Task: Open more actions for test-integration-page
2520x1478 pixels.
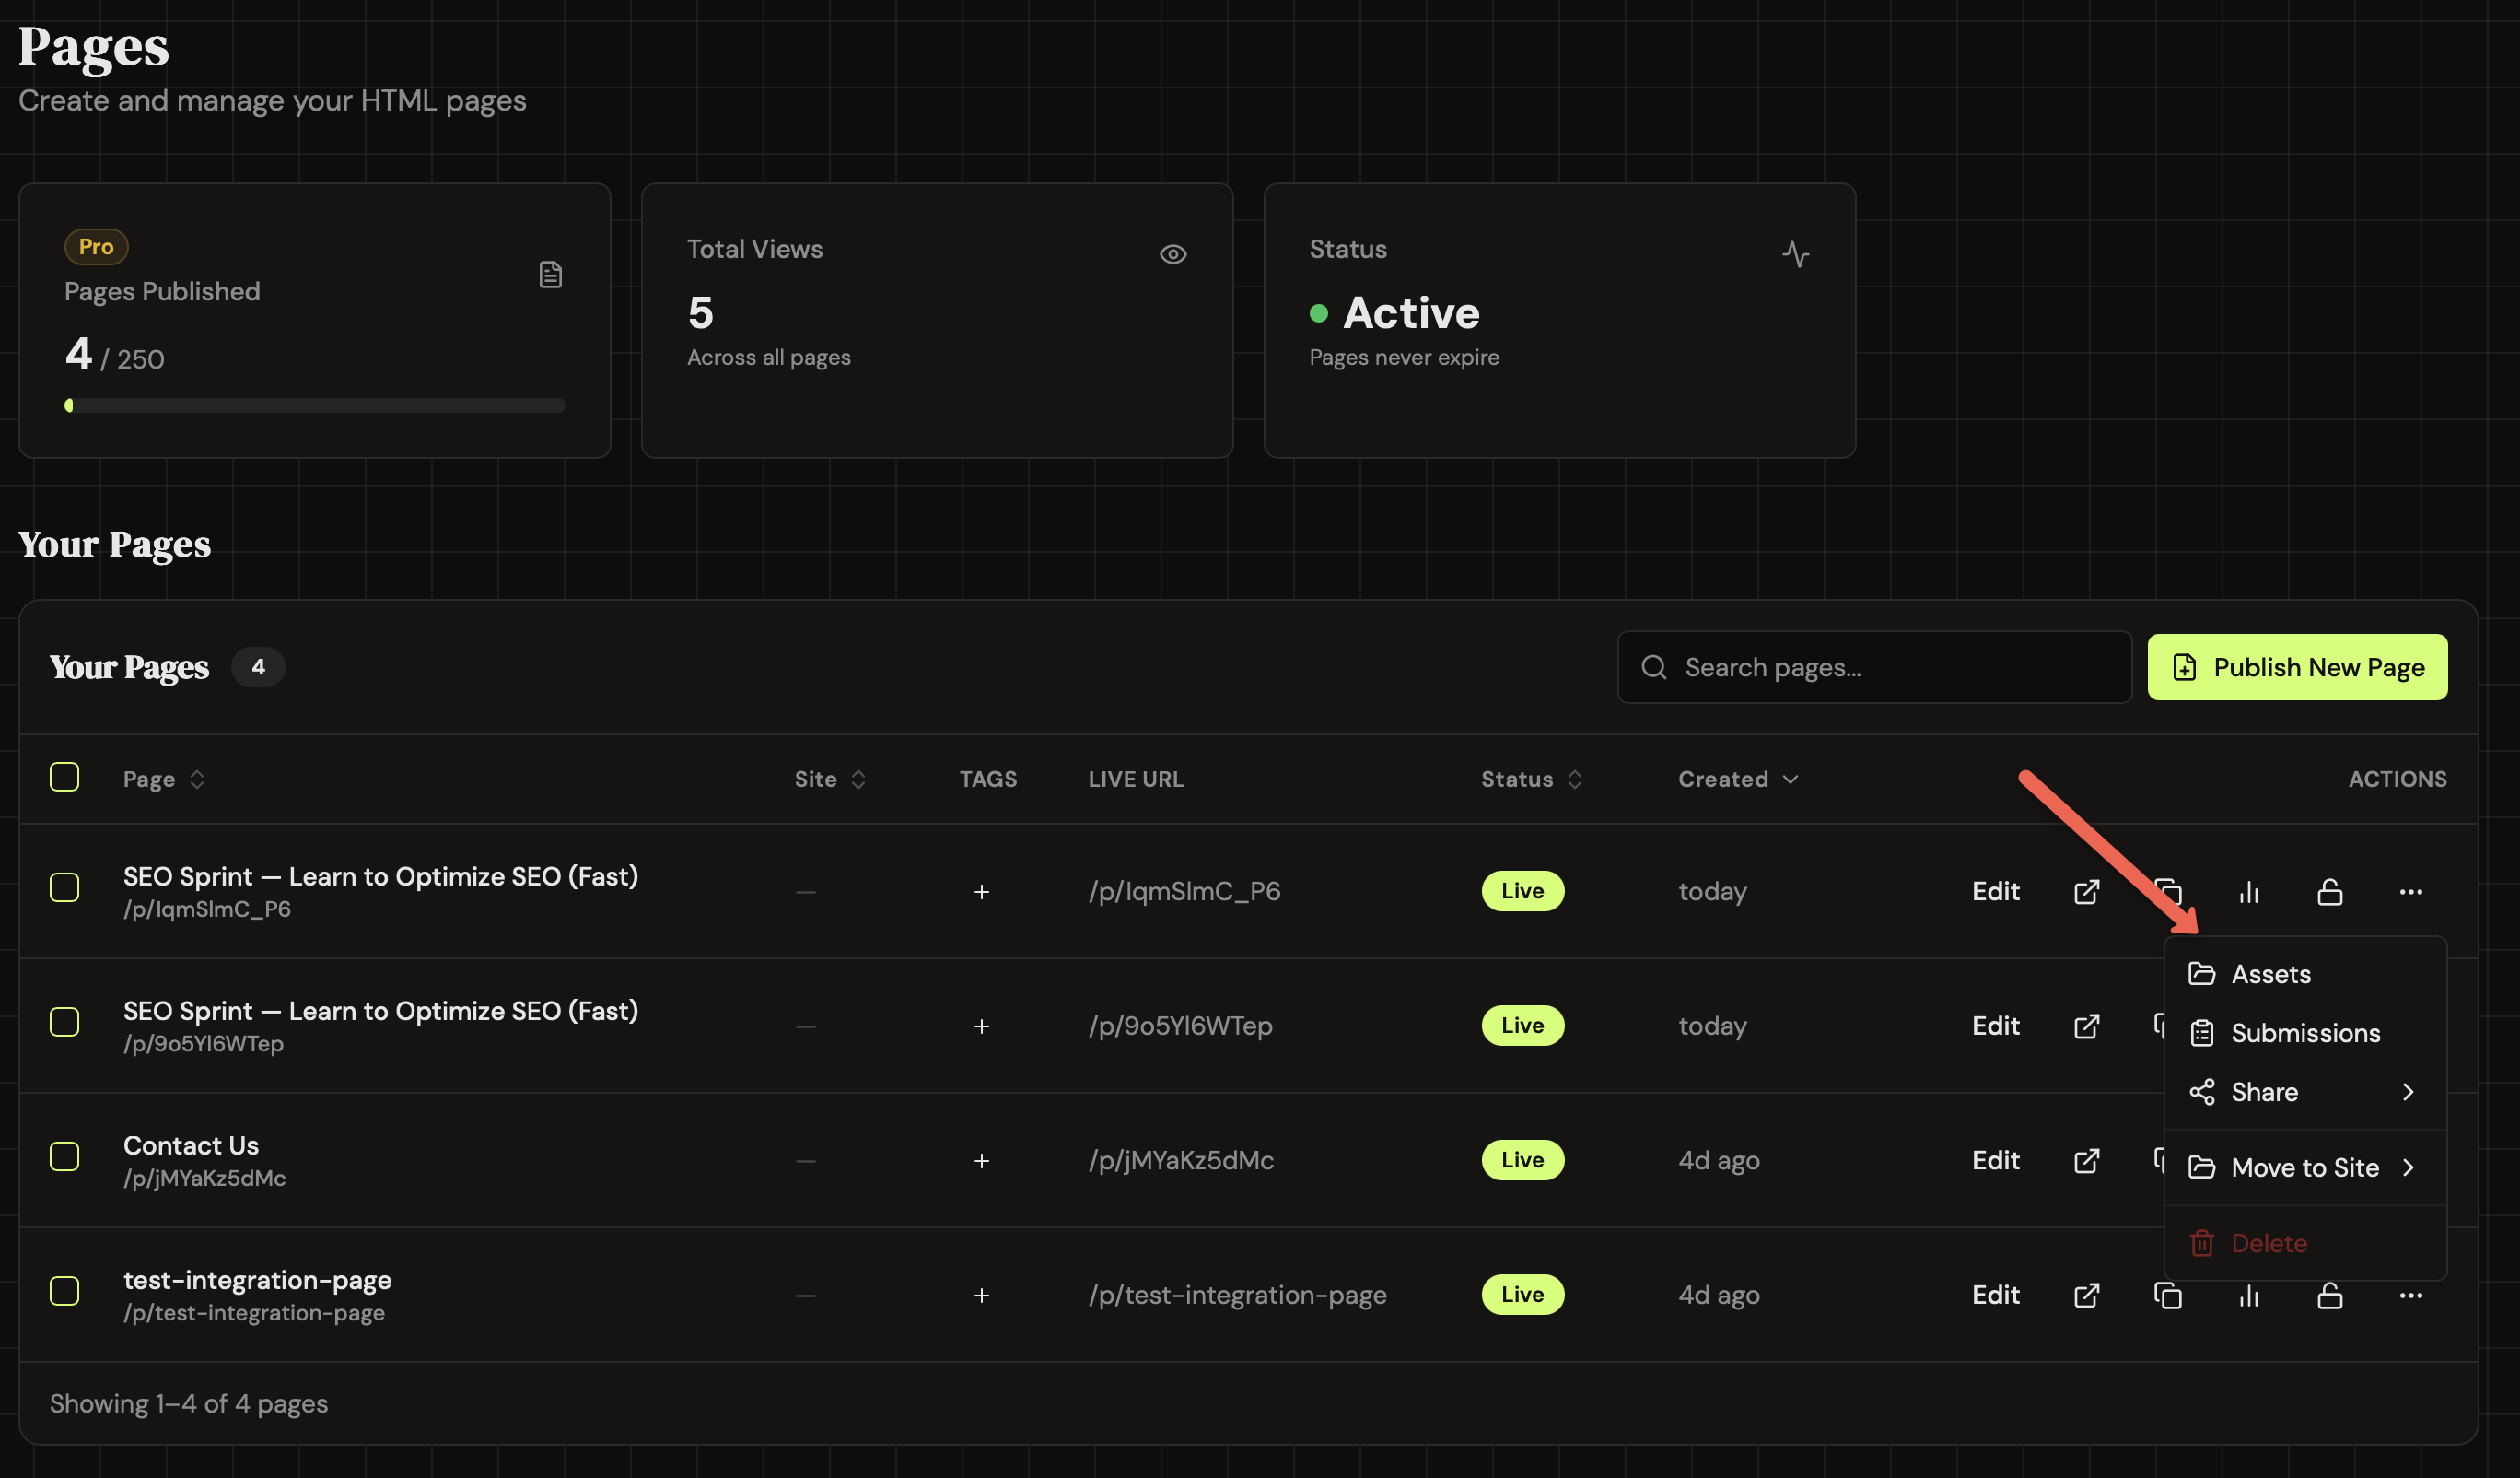Action: [x=2411, y=1295]
